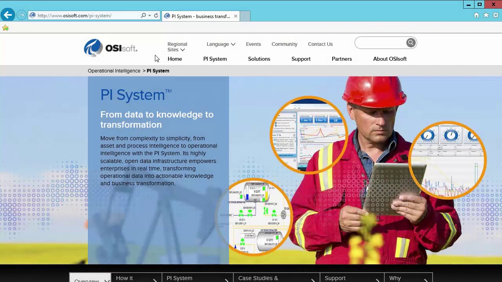This screenshot has width=502, height=282.
Task: Open the Community link
Action: pos(284,44)
